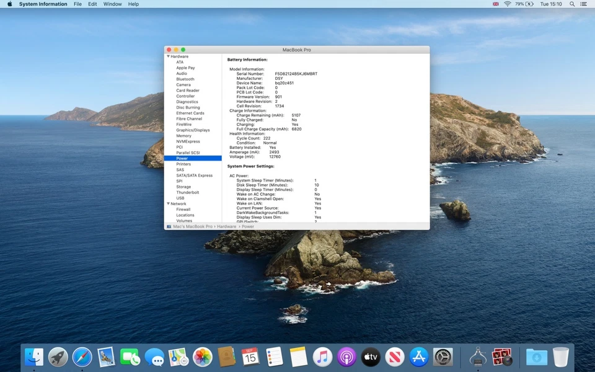595x372 pixels.
Task: Open Finder from the Dock
Action: [34, 357]
